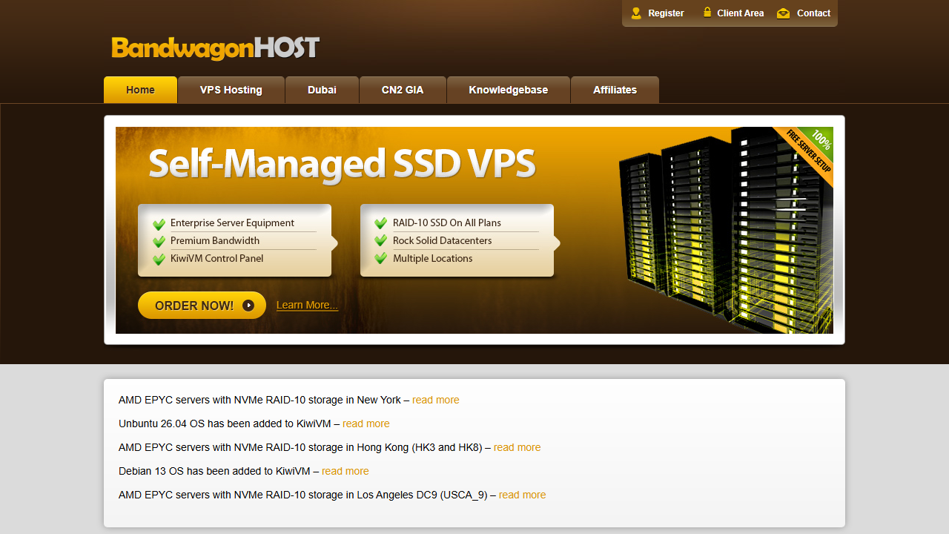The image size is (949, 534).
Task: Click the arrow icon in Order Now button
Action: point(248,306)
